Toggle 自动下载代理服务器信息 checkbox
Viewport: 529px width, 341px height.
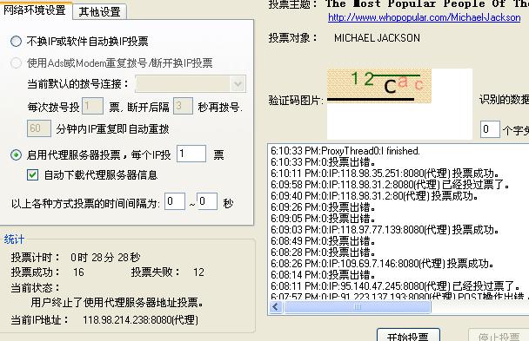click(x=32, y=175)
